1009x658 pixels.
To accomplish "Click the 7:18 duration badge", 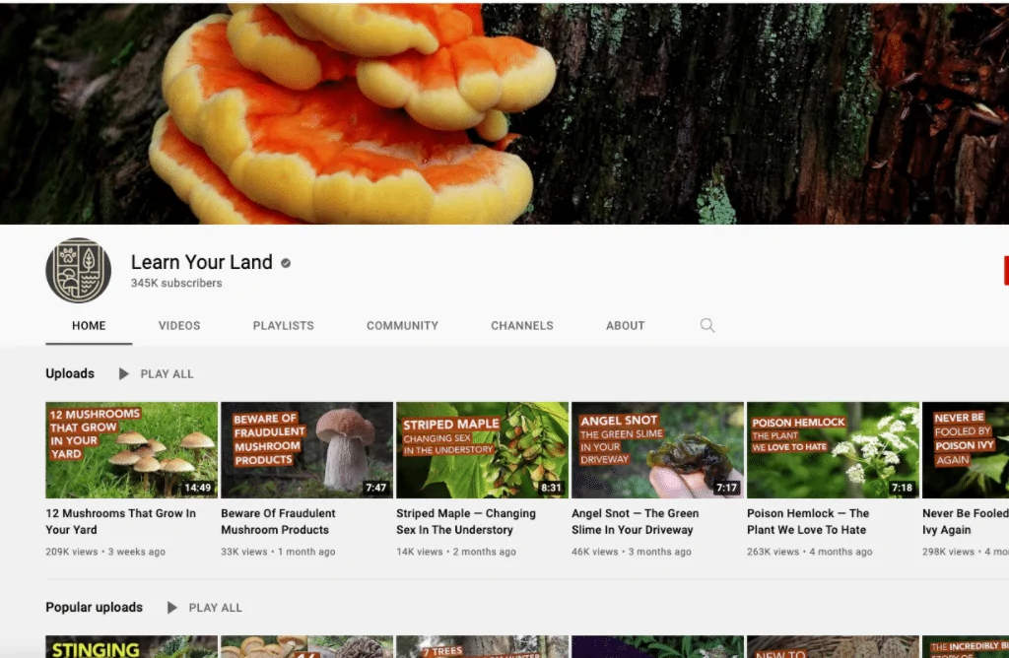I will 902,488.
